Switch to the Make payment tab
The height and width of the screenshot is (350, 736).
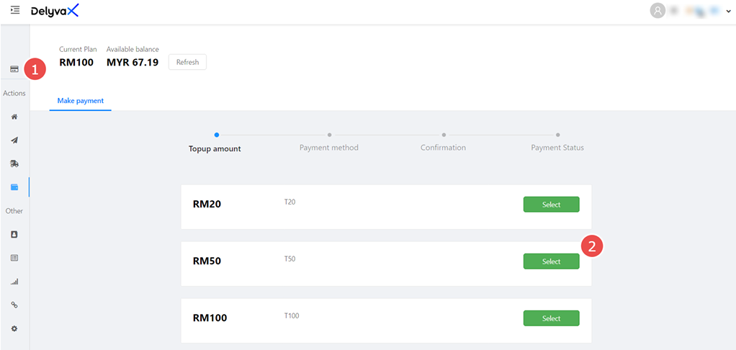click(81, 101)
